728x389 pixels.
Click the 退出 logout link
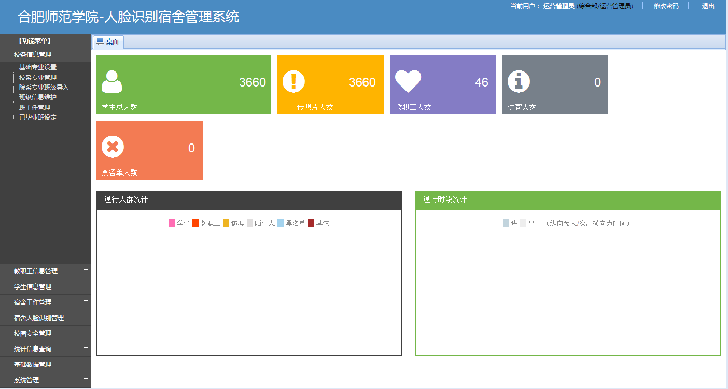708,6
